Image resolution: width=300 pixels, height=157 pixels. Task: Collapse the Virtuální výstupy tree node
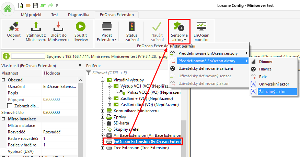coord(102,80)
